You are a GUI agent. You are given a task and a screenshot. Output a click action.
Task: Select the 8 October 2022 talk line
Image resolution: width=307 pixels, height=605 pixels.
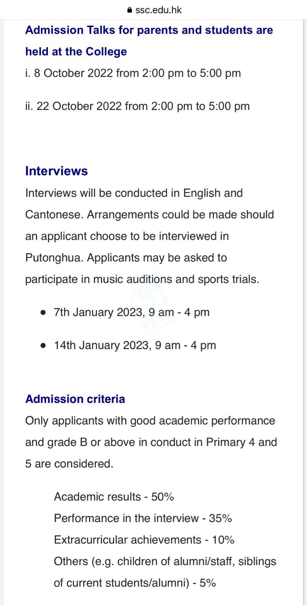point(133,73)
